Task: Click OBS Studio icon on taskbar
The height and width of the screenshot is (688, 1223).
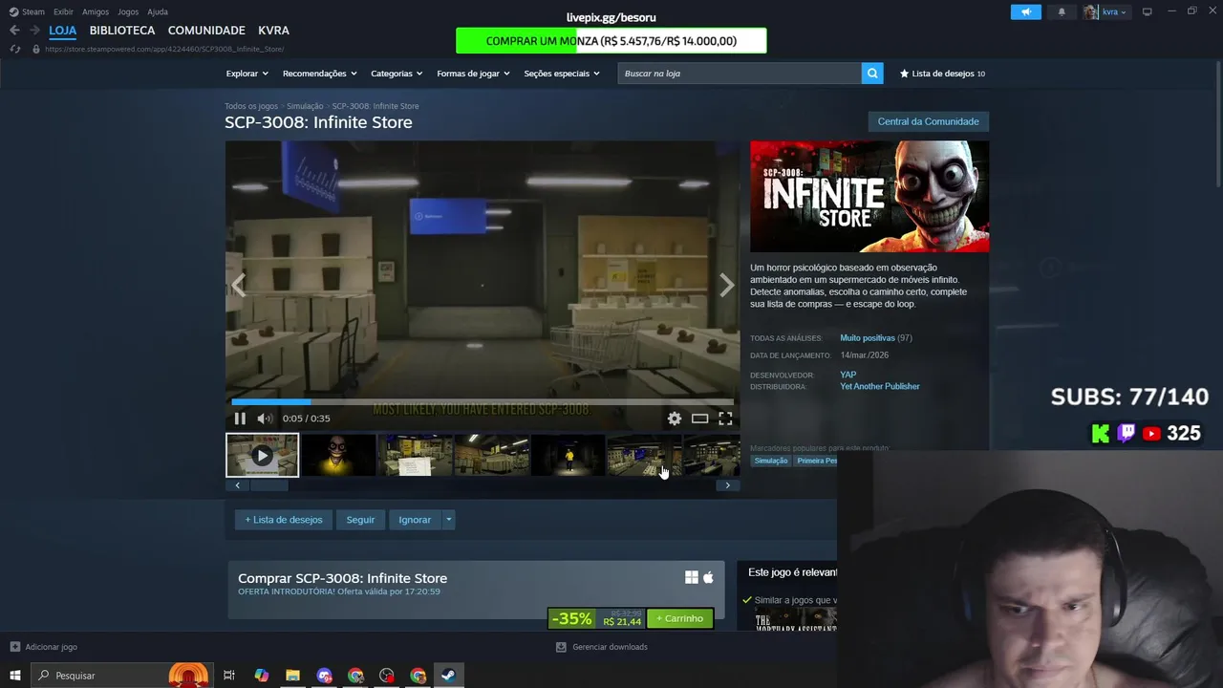Action: point(387,676)
